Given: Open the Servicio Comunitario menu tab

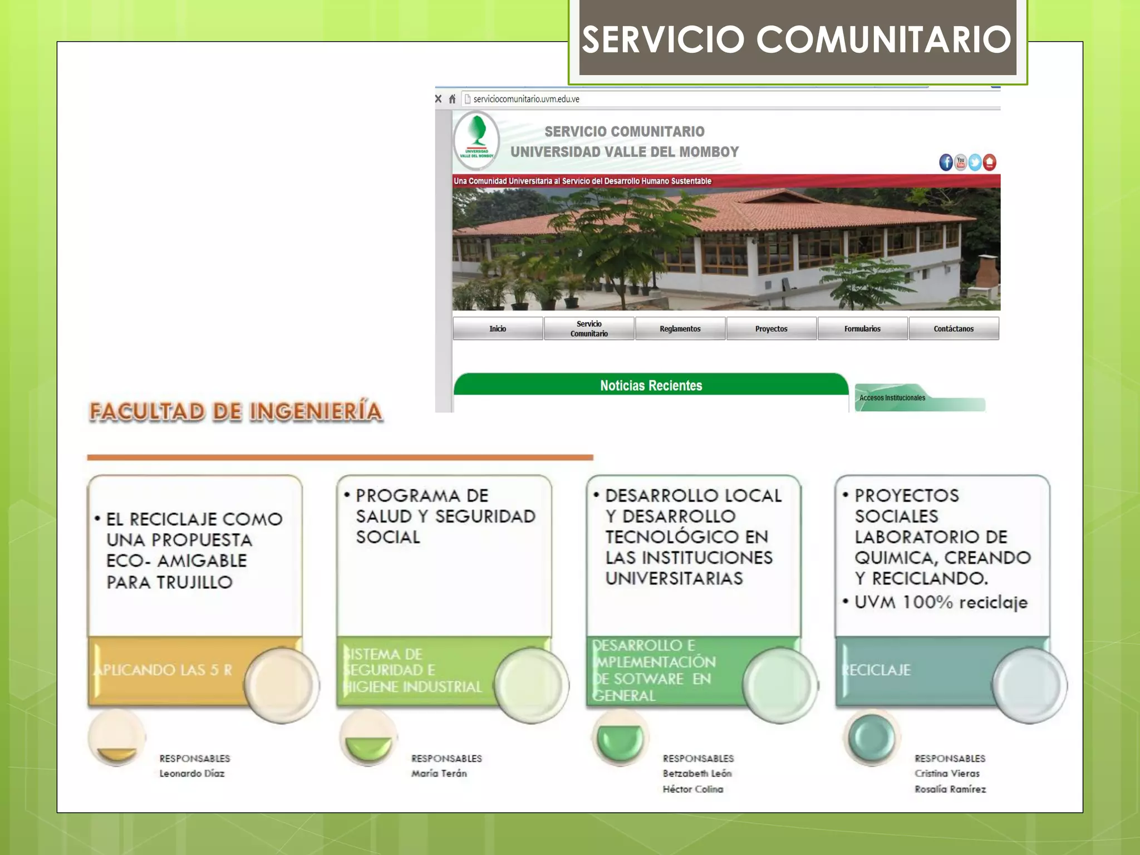Looking at the screenshot, I should click(x=589, y=328).
